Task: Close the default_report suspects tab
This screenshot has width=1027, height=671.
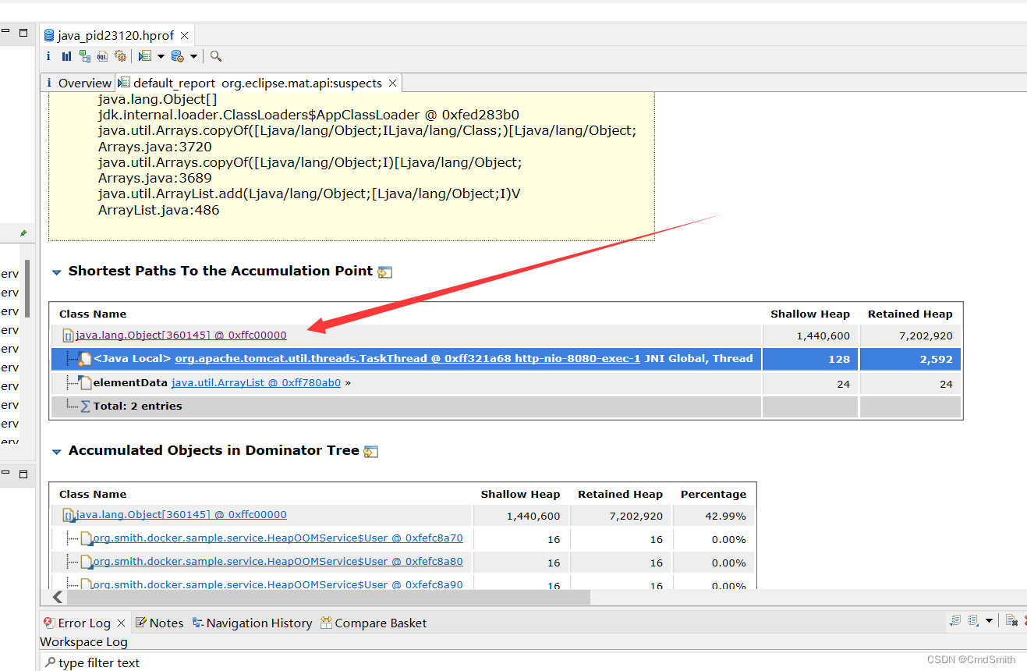Action: [x=392, y=83]
